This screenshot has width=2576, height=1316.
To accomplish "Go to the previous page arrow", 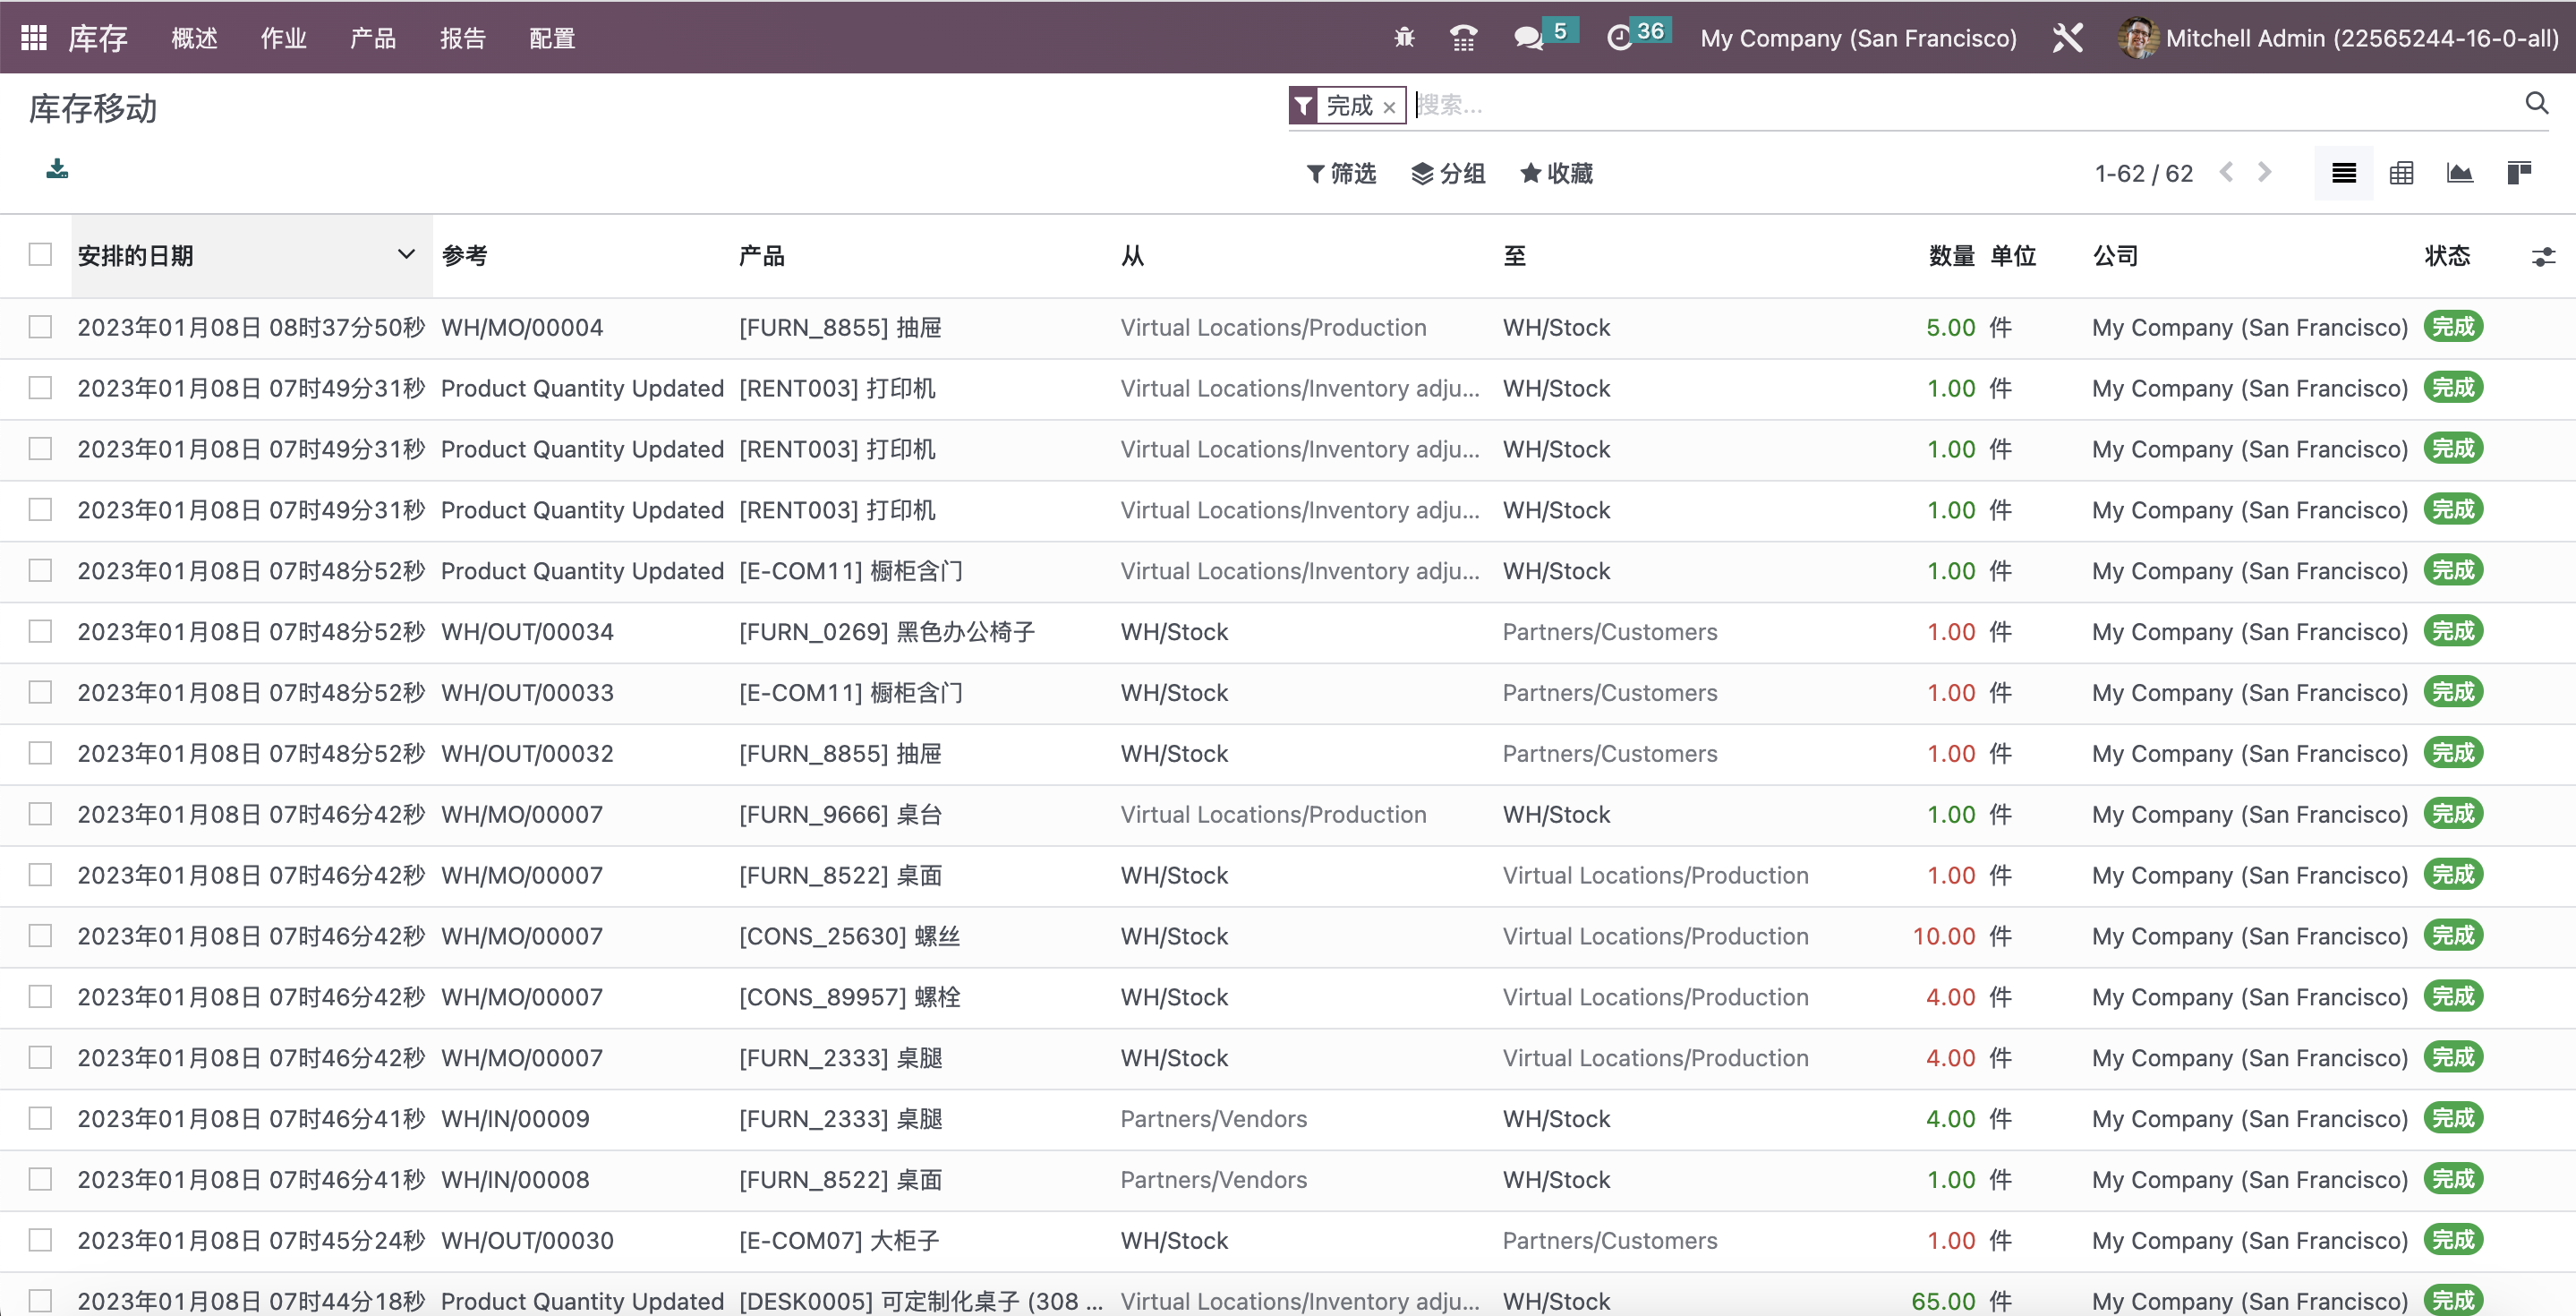I will [x=2226, y=172].
